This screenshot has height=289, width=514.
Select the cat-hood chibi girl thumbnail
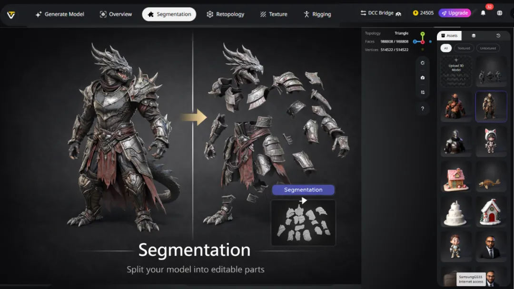tap(491, 142)
